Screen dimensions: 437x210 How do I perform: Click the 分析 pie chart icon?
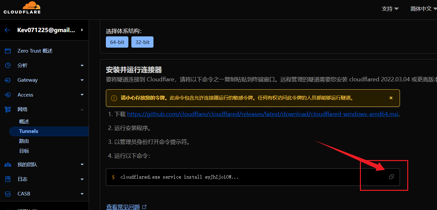(8, 65)
